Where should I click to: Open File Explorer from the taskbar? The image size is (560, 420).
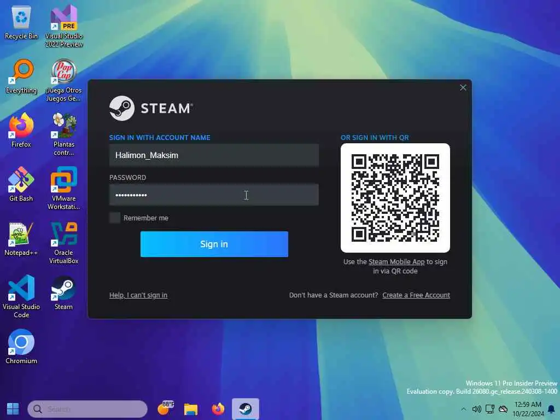[191, 409]
